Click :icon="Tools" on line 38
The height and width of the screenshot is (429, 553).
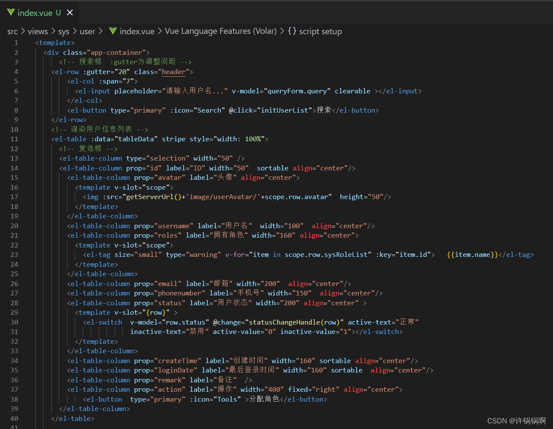tap(215, 399)
